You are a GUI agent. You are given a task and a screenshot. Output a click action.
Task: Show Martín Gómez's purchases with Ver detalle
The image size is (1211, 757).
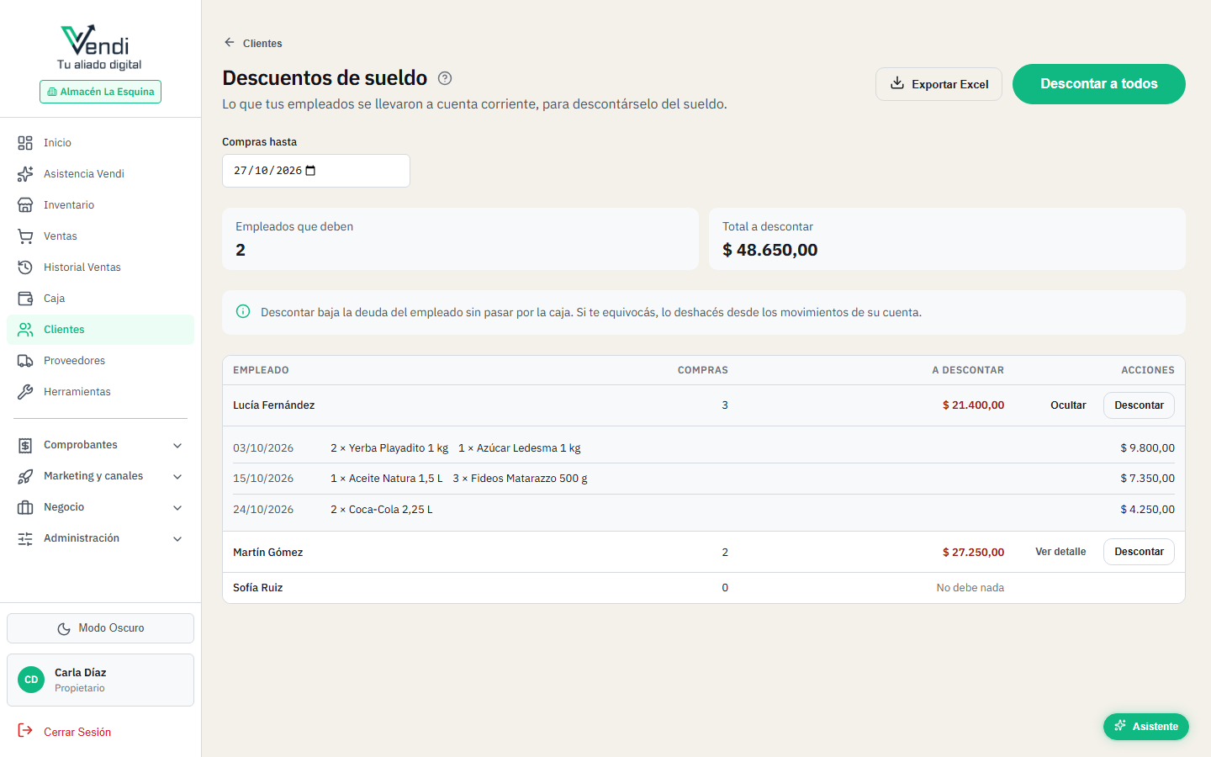click(1060, 552)
